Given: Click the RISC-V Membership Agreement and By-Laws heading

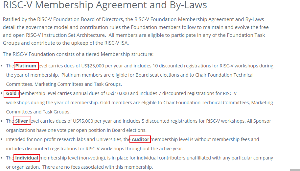Looking at the screenshot, I should 105,5.
